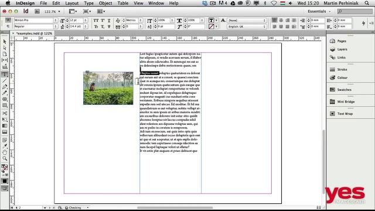Open the Table menu
Image resolution: width=375 pixels, height=211 pixels.
tap(123, 3)
